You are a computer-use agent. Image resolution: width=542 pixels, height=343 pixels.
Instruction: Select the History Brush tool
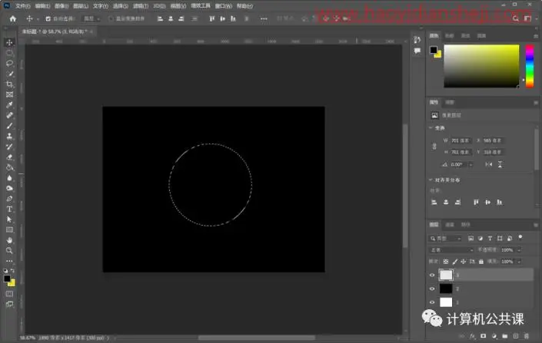pos(9,147)
